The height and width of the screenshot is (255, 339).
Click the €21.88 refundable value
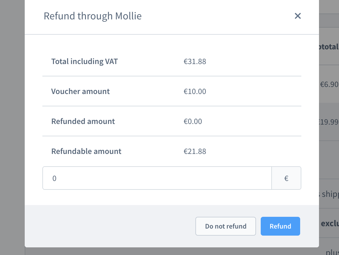(195, 151)
